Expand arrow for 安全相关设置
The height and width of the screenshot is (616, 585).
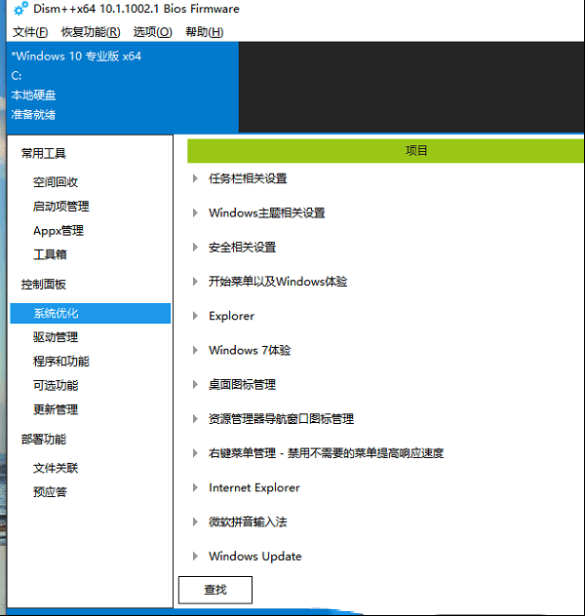pyautogui.click(x=195, y=248)
